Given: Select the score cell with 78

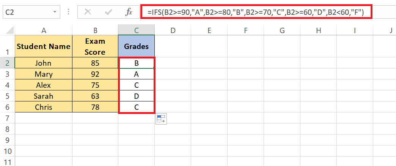Looking at the screenshot, I should 95,107.
